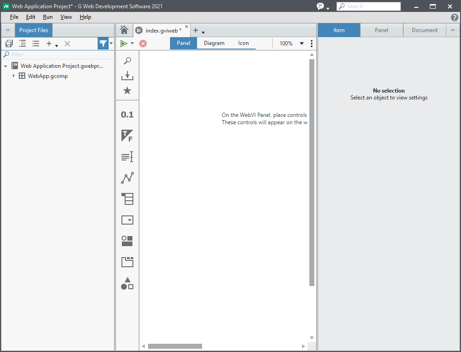Select the Item tab in right pane

(339, 30)
